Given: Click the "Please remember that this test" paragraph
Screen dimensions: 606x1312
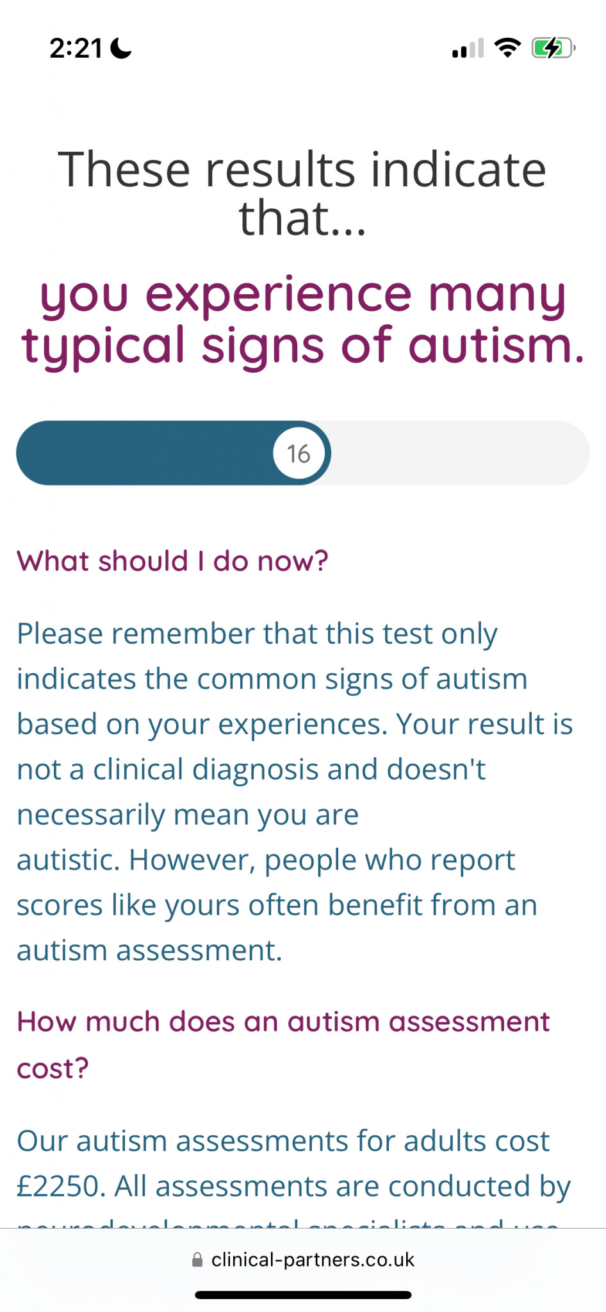Looking at the screenshot, I should point(257,634).
